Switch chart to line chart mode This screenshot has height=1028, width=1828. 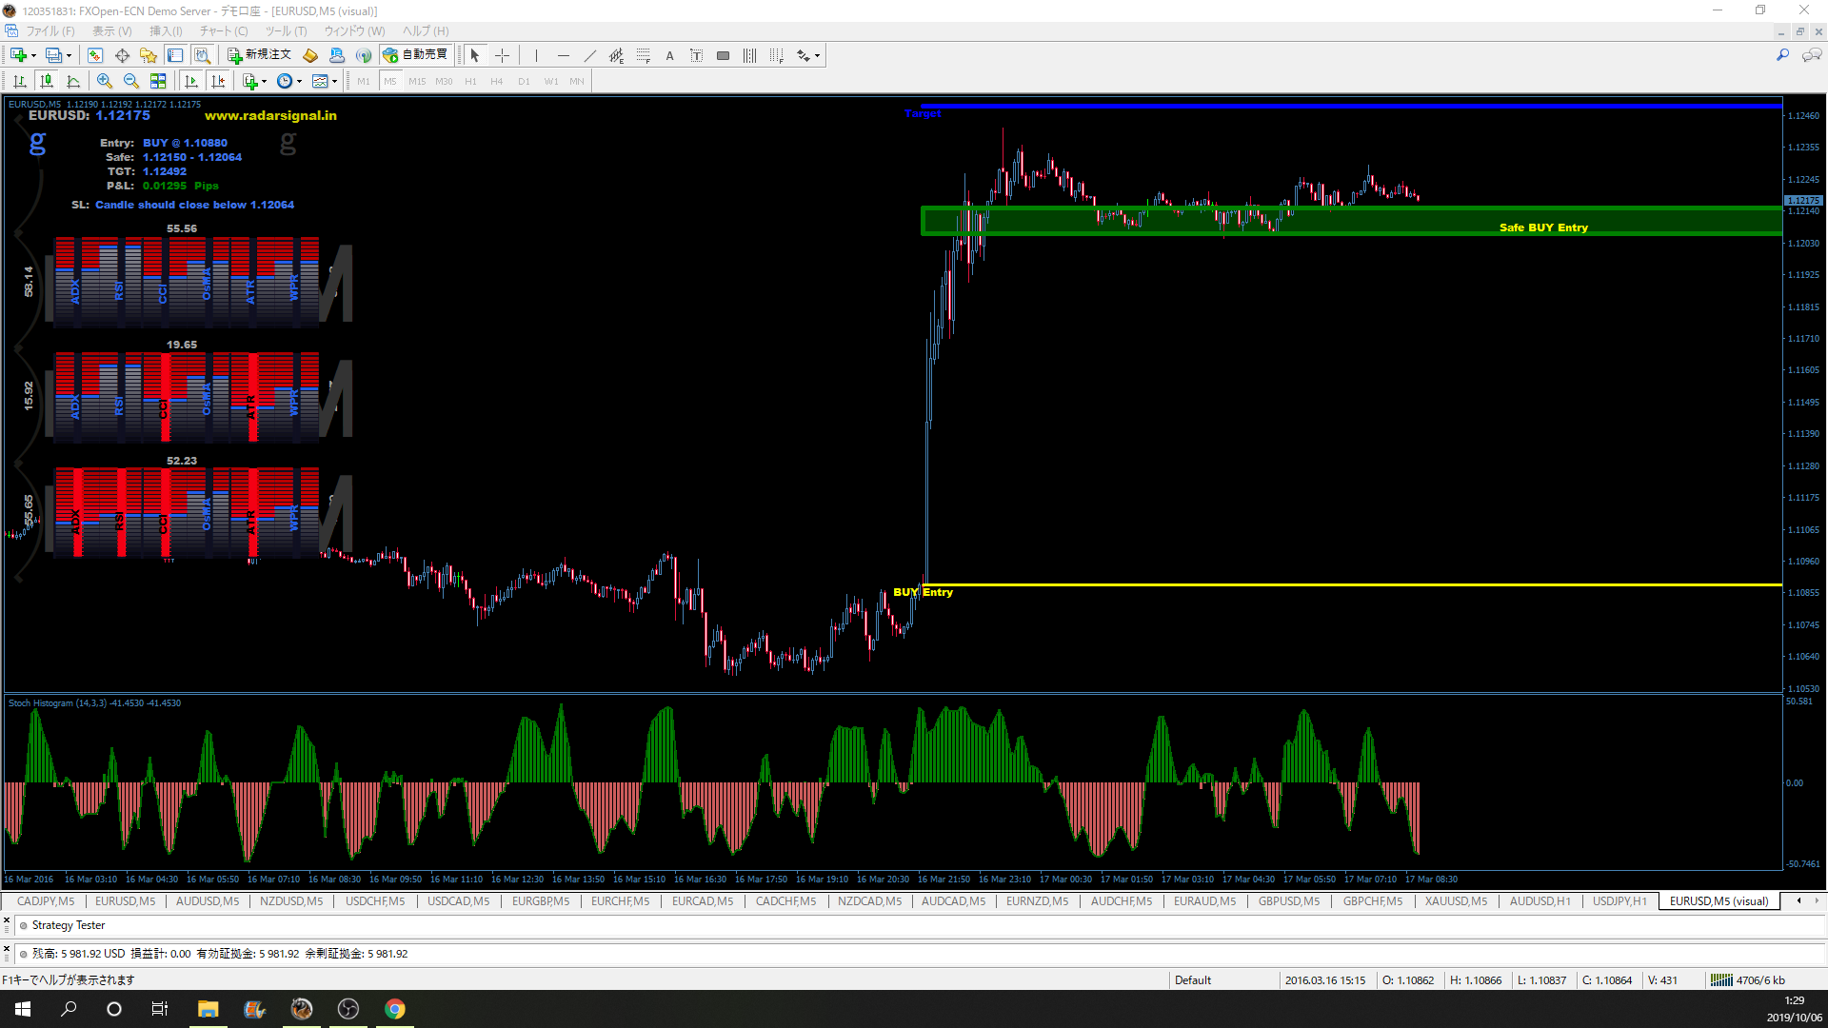[73, 82]
